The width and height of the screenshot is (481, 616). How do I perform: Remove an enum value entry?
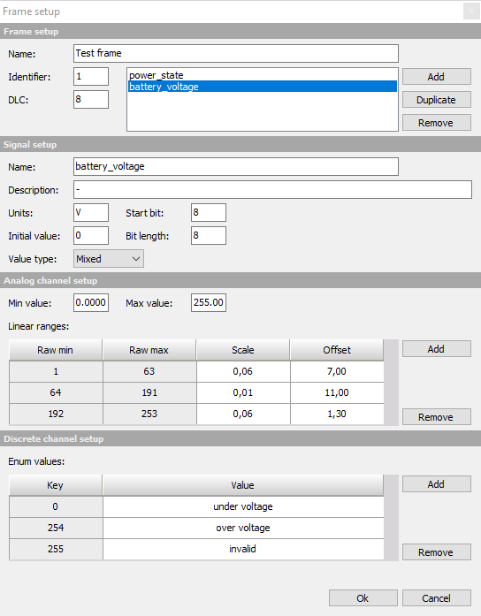tap(436, 552)
